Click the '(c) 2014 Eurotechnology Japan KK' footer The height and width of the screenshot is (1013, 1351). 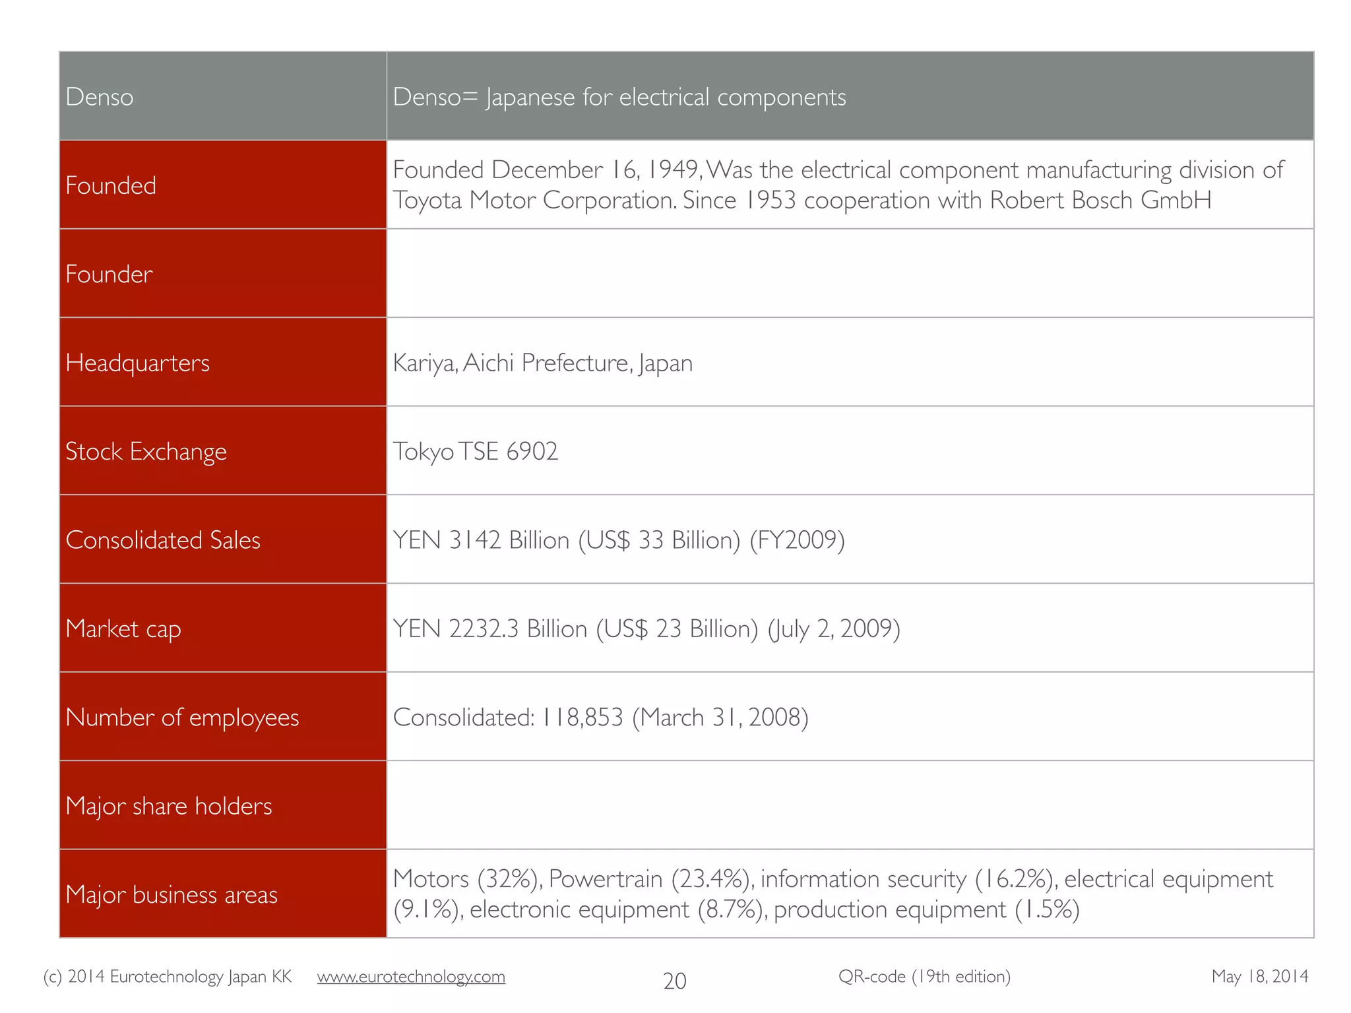168,977
